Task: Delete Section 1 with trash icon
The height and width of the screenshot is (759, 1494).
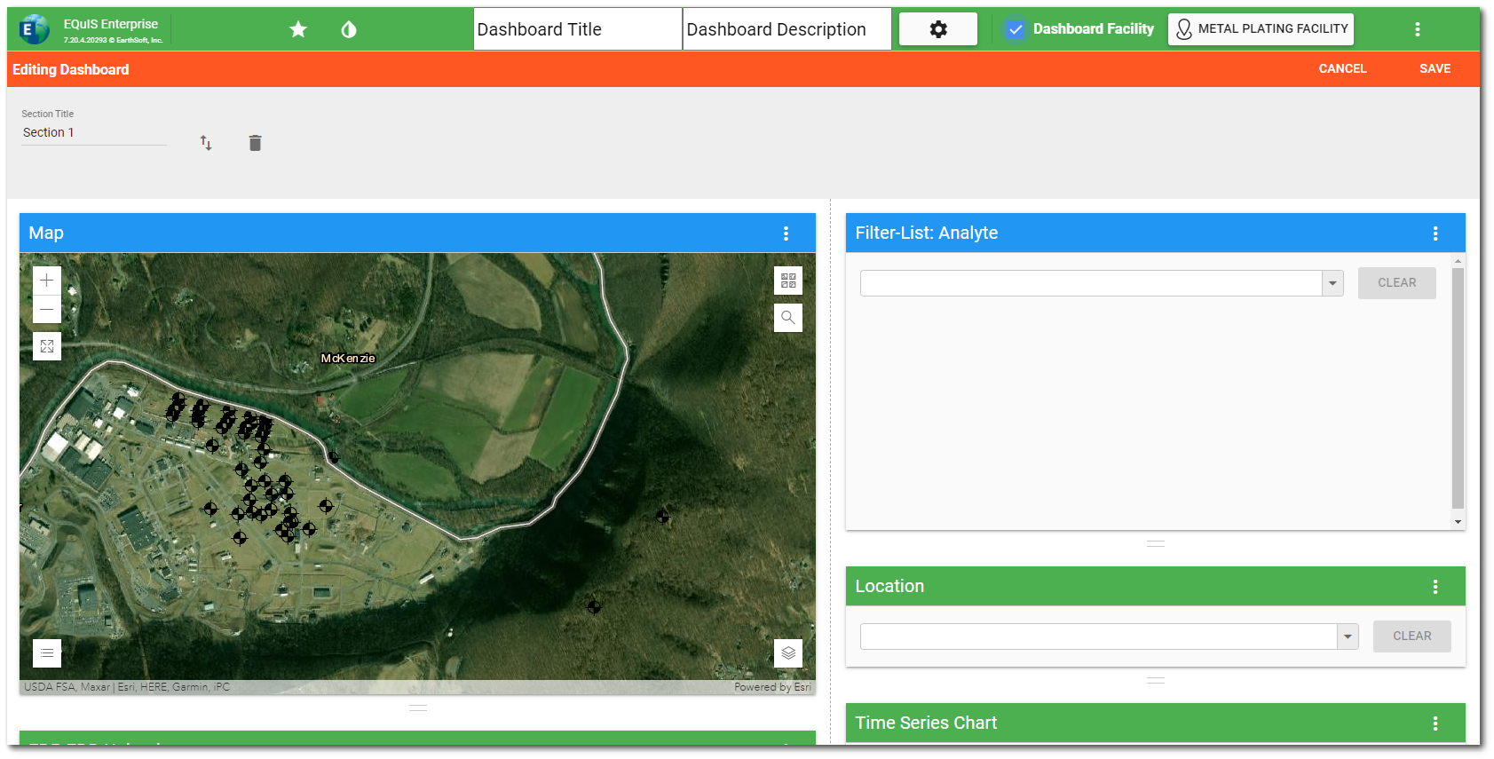Action: click(x=255, y=143)
